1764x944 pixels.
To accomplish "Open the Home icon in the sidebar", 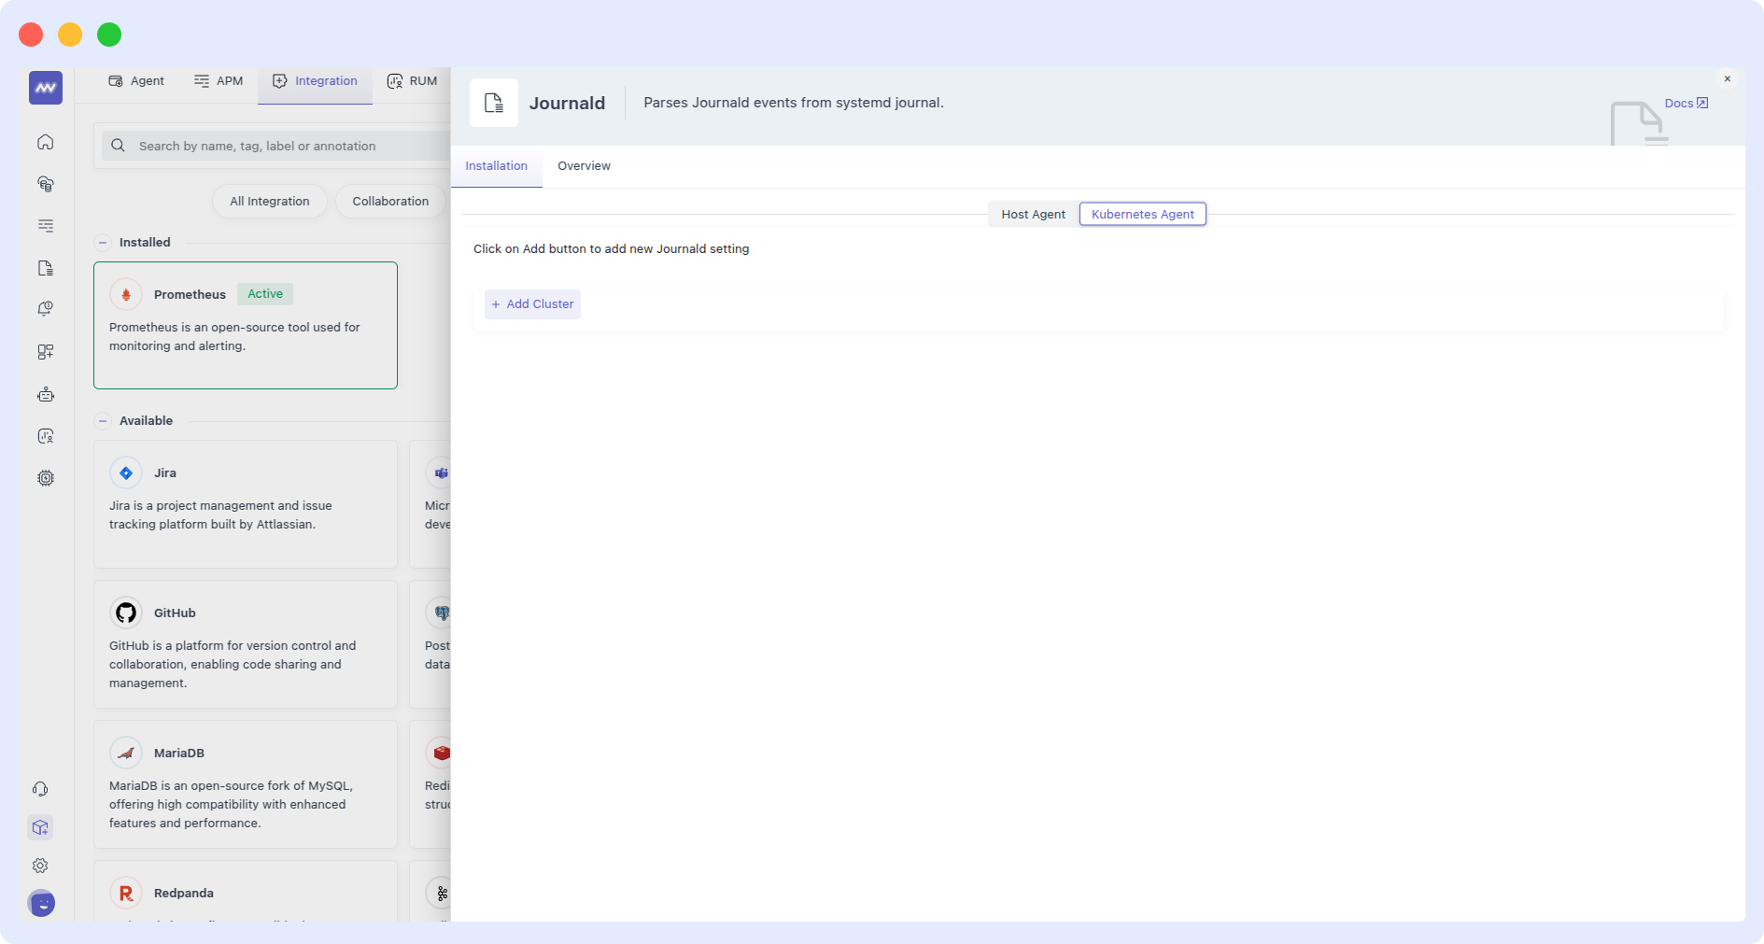I will [x=45, y=142].
